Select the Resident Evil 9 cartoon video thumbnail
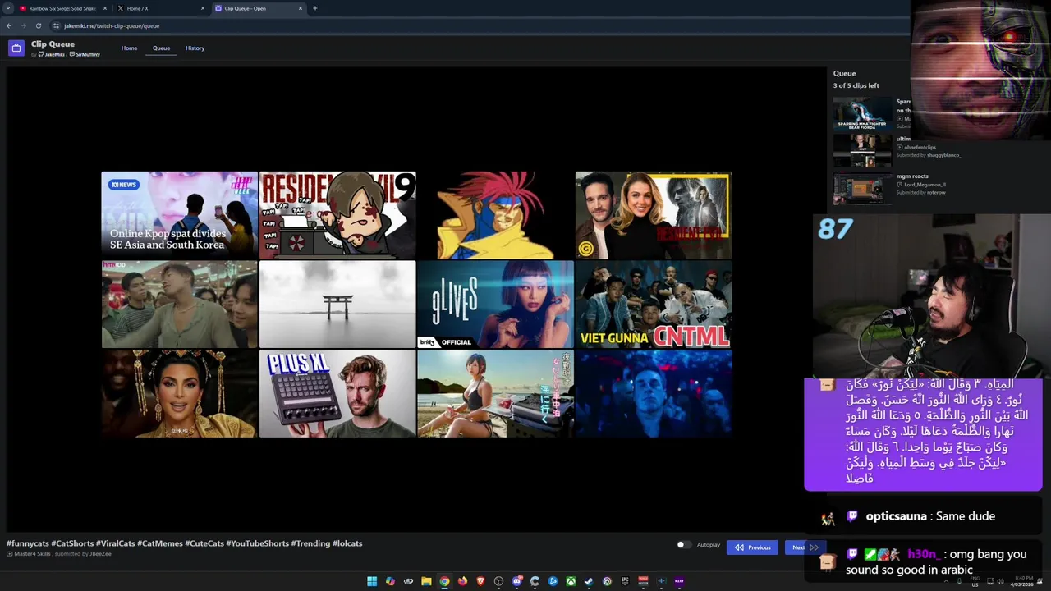The width and height of the screenshot is (1051, 591). pos(337,215)
